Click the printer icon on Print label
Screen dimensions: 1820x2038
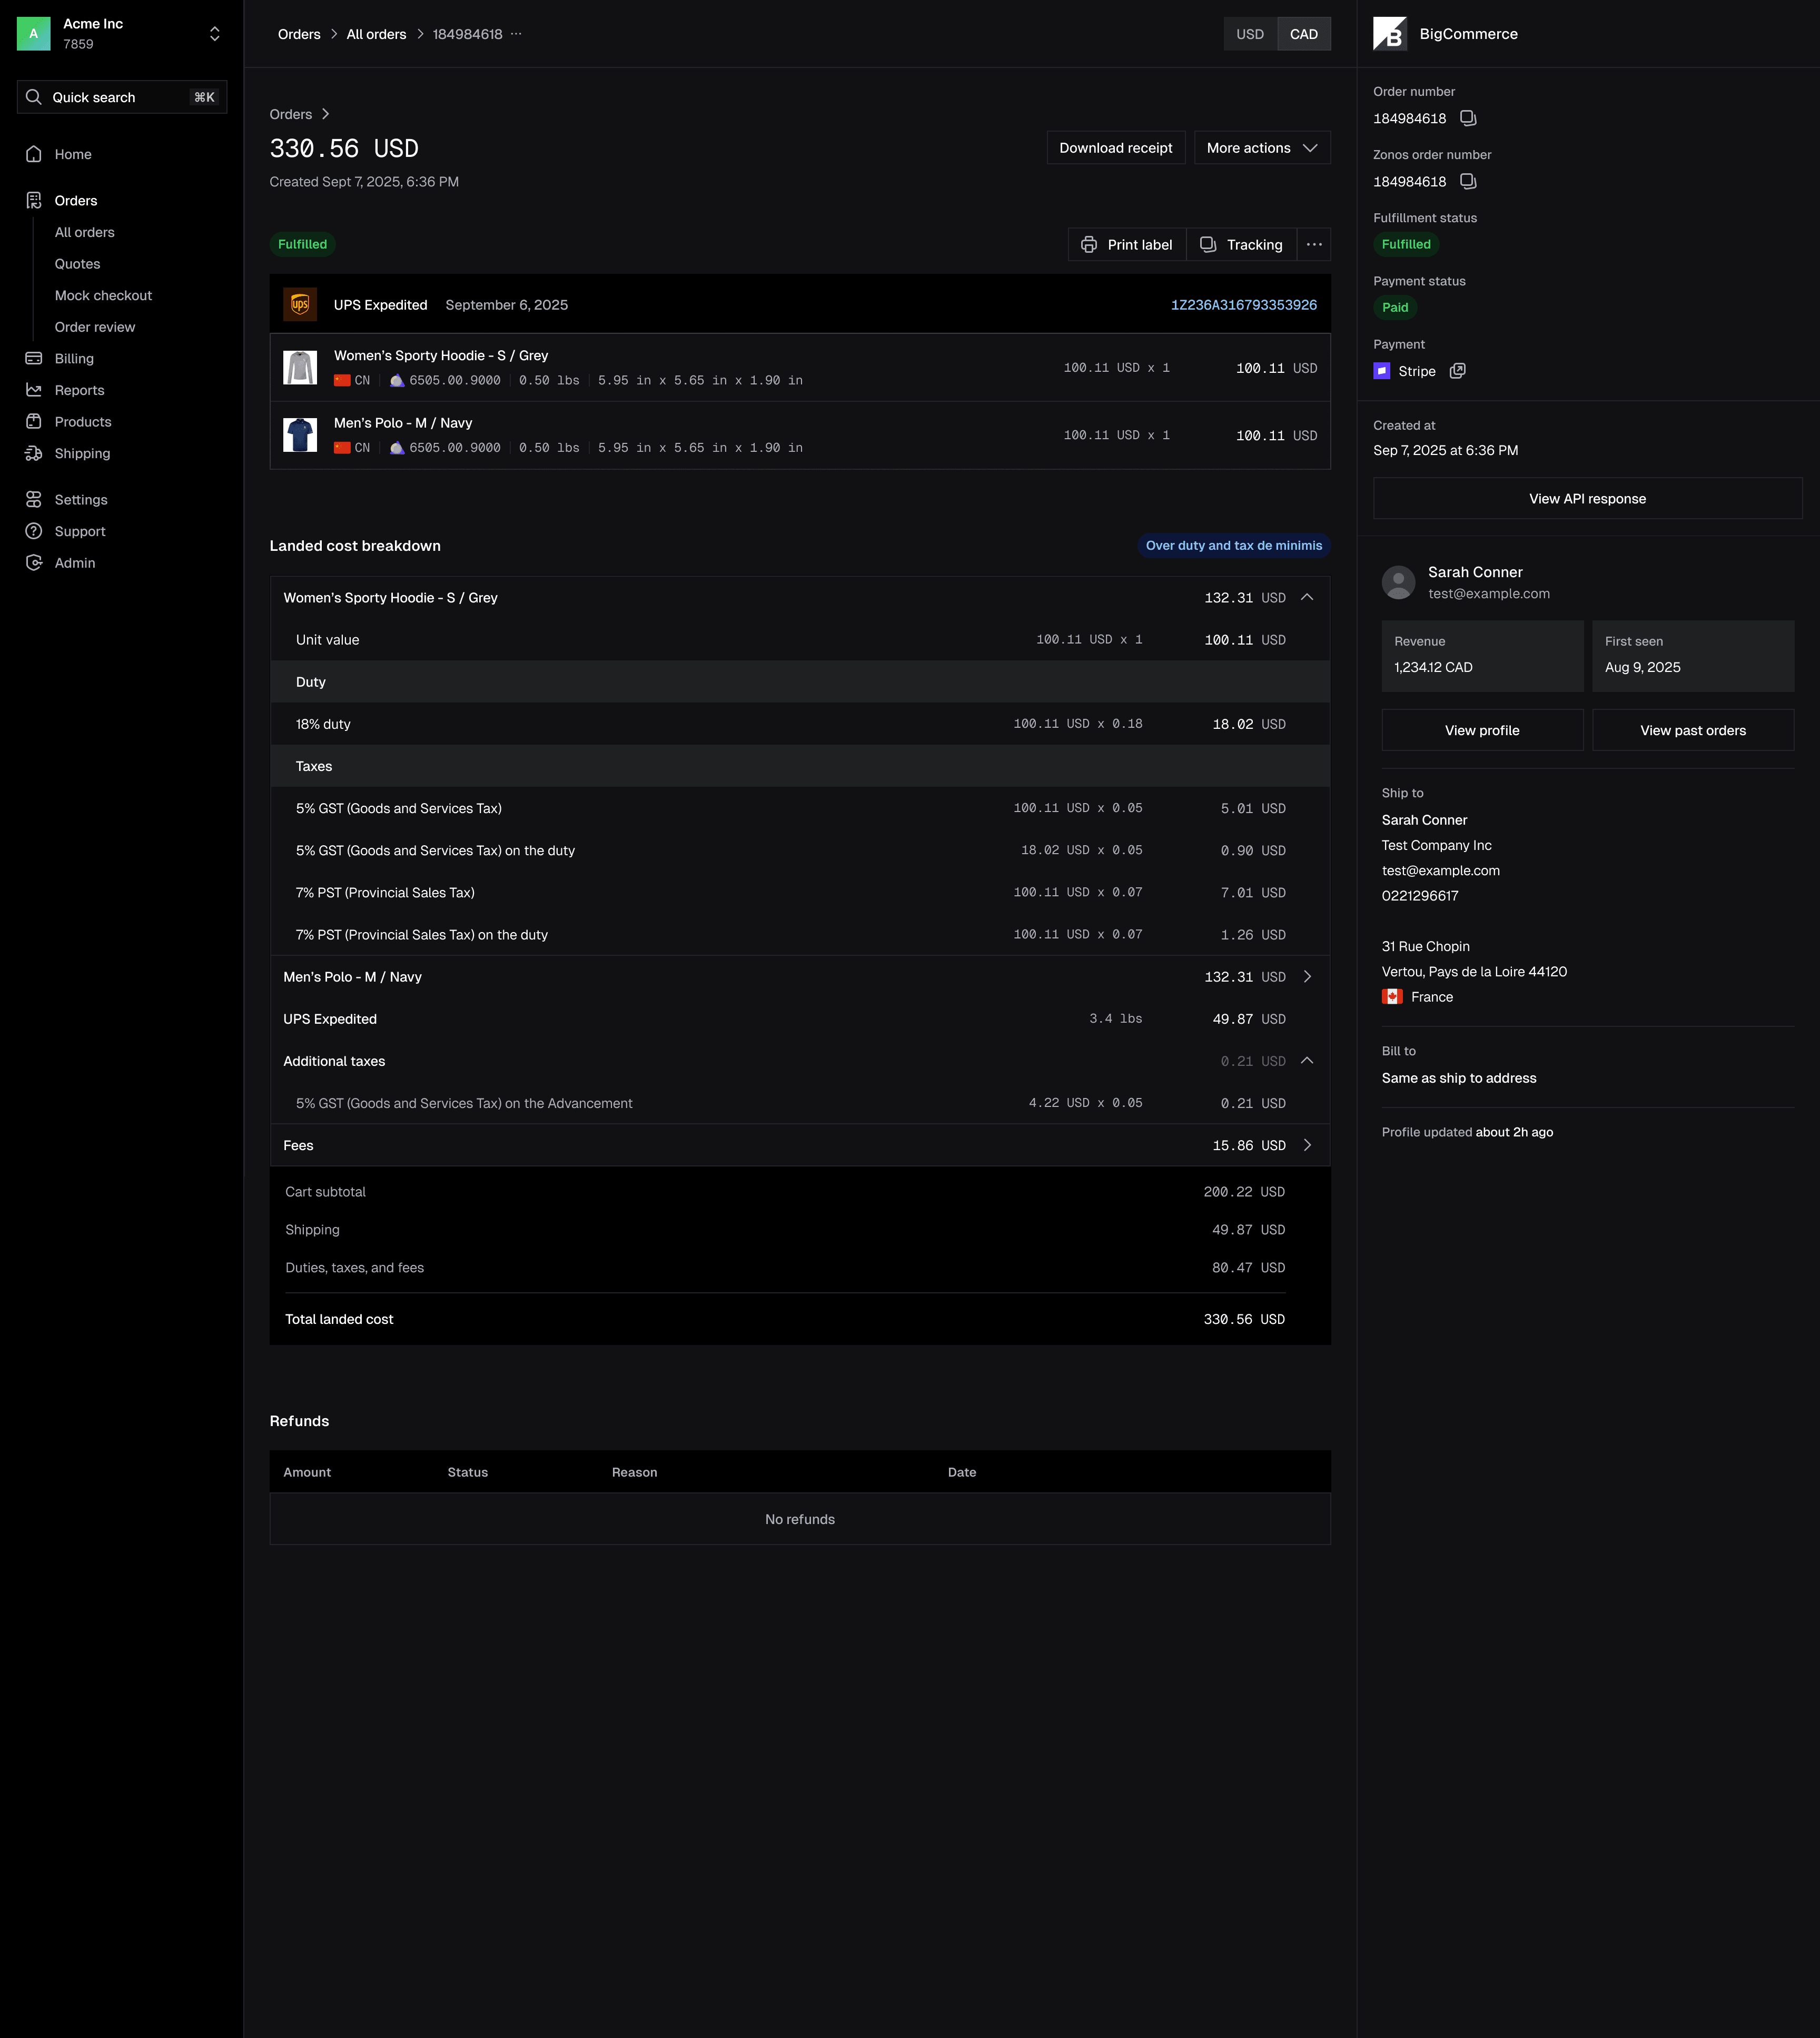click(1089, 245)
